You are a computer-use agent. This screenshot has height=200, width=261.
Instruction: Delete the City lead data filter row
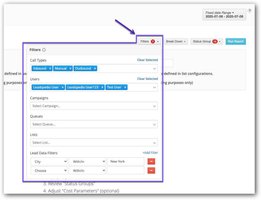pos(151,161)
